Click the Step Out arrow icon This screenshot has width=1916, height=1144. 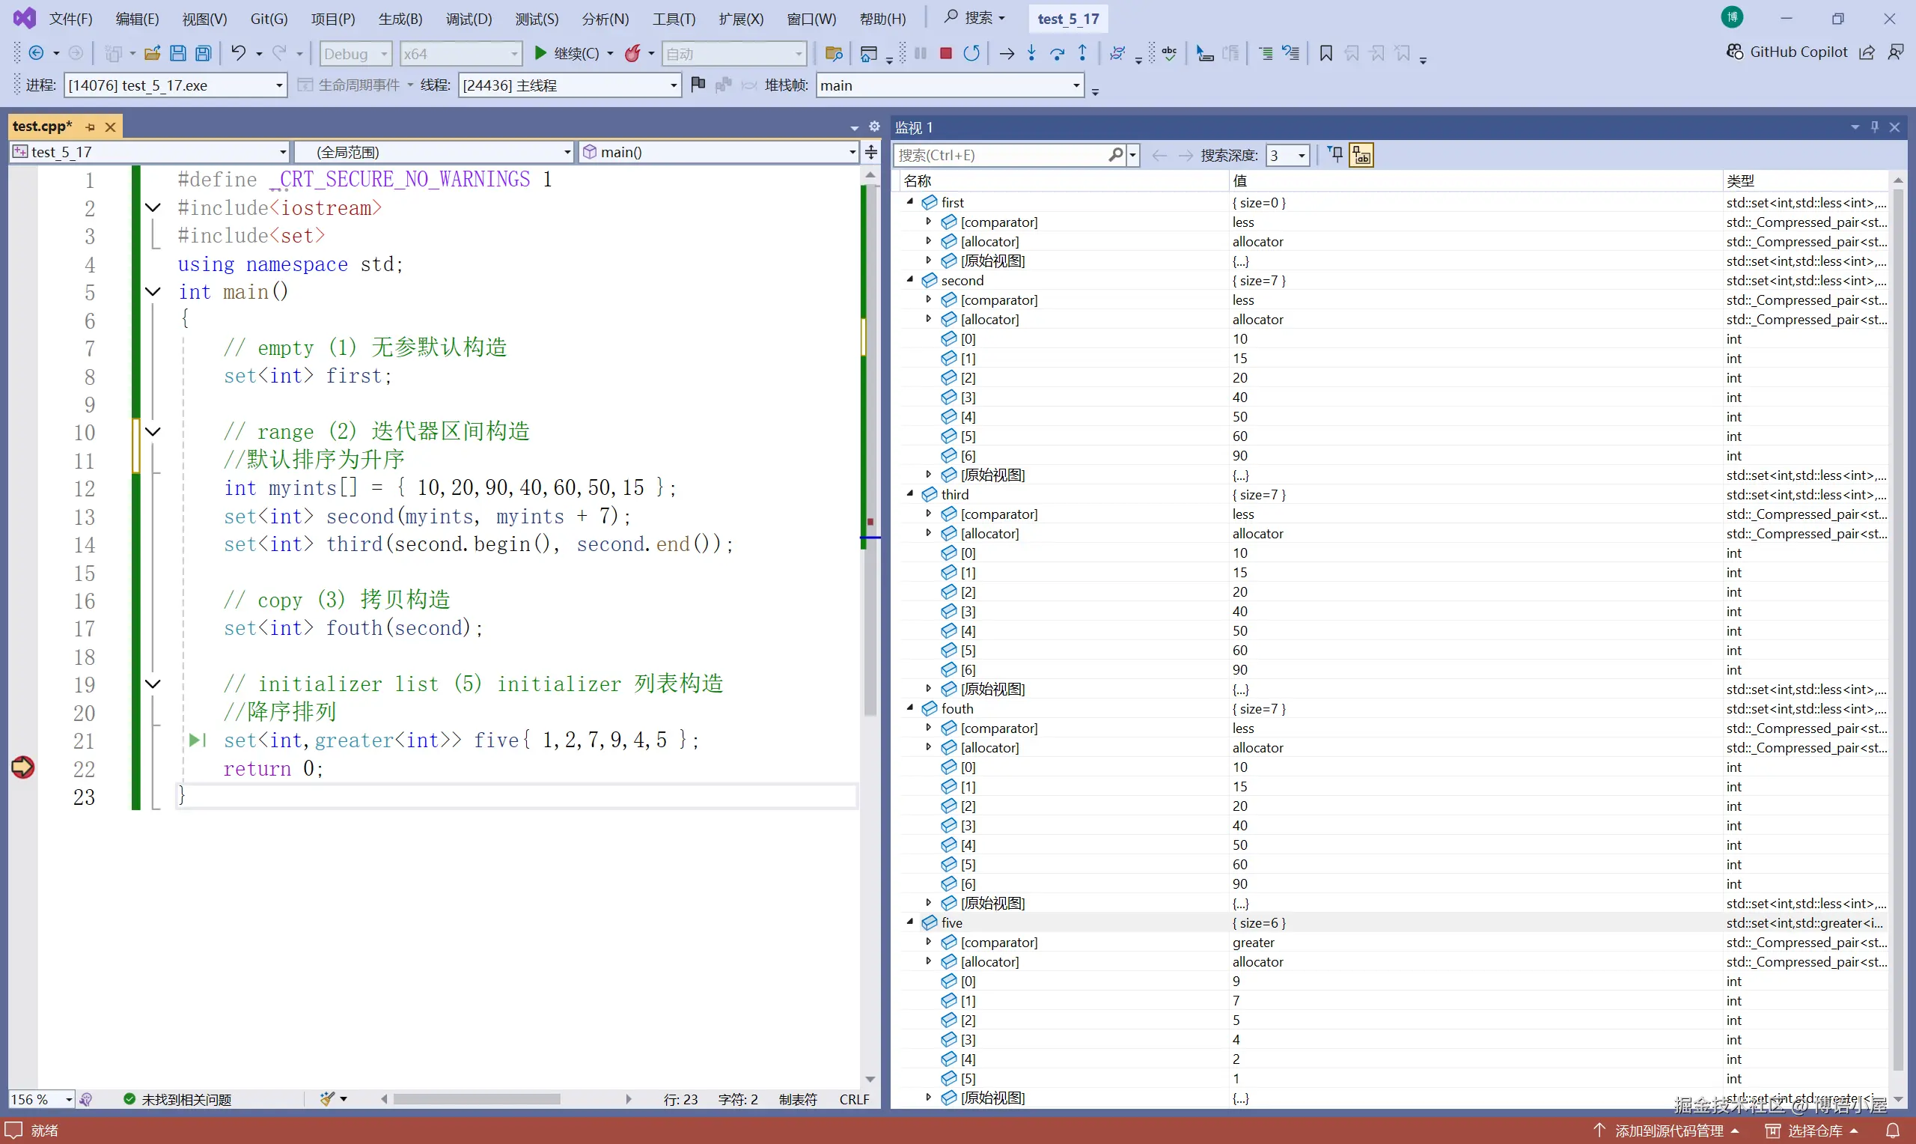(1082, 53)
